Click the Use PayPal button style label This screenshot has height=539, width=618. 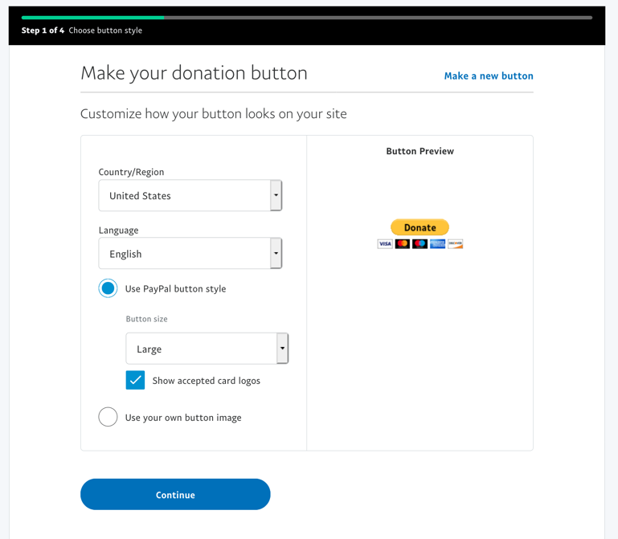point(175,289)
